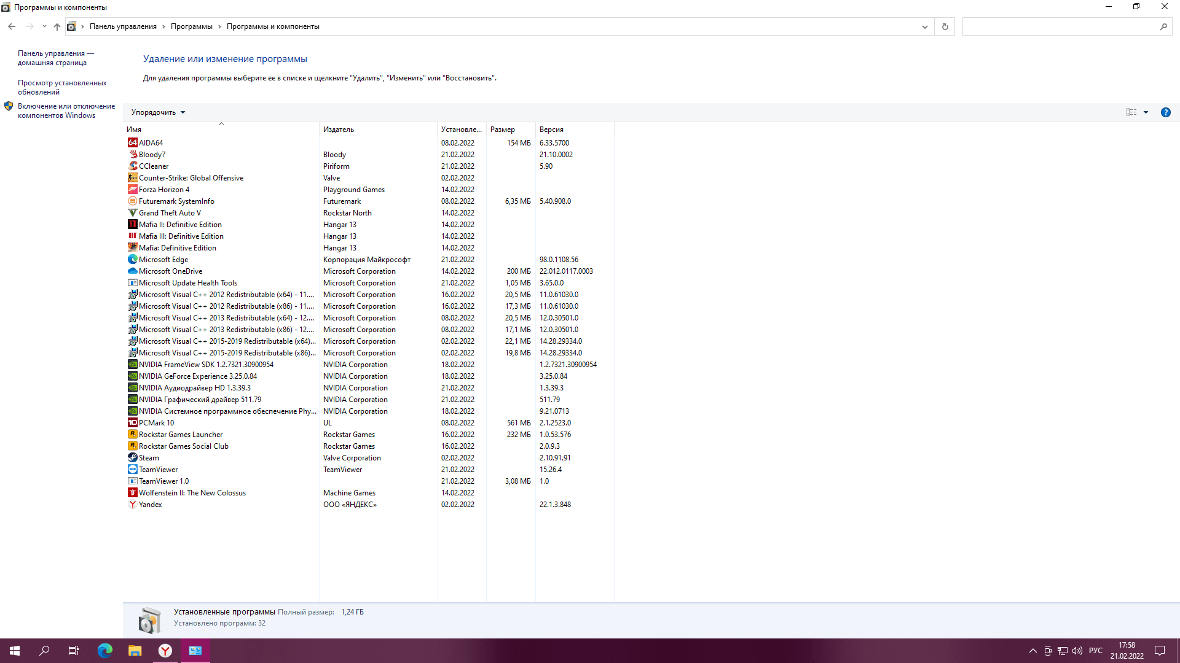Open Просмотр установленных обновлений link
The width and height of the screenshot is (1180, 663).
pyautogui.click(x=62, y=87)
